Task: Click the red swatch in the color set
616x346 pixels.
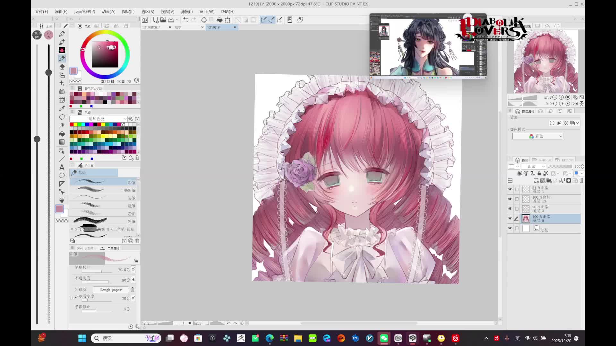Action: [x=71, y=124]
